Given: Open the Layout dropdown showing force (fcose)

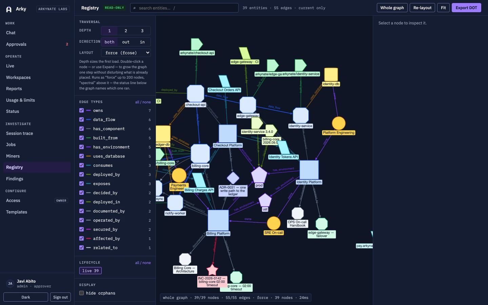Looking at the screenshot, I should [x=126, y=53].
